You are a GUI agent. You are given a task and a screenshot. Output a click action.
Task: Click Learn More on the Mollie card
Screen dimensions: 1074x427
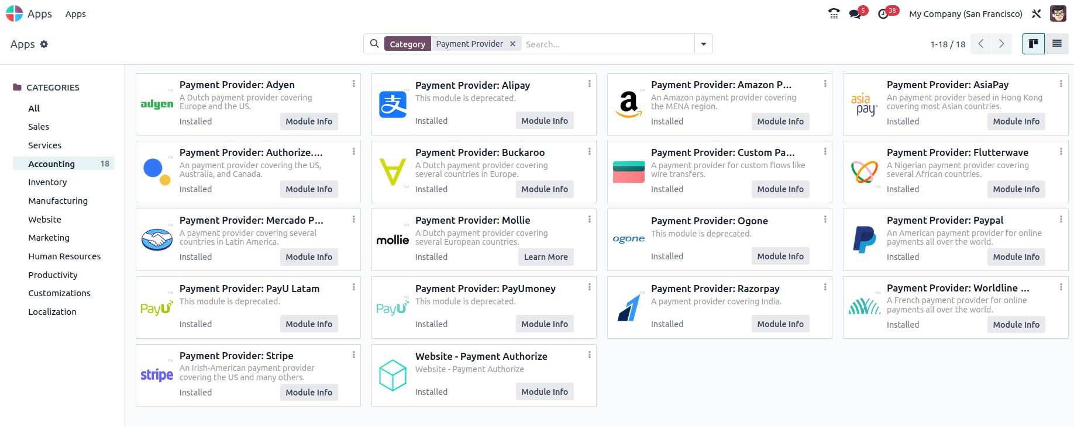click(546, 257)
